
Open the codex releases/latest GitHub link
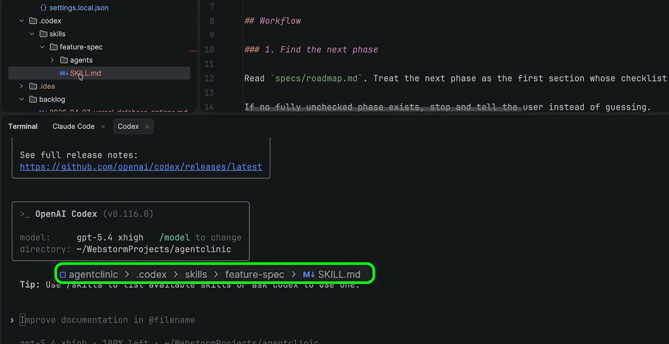(141, 167)
